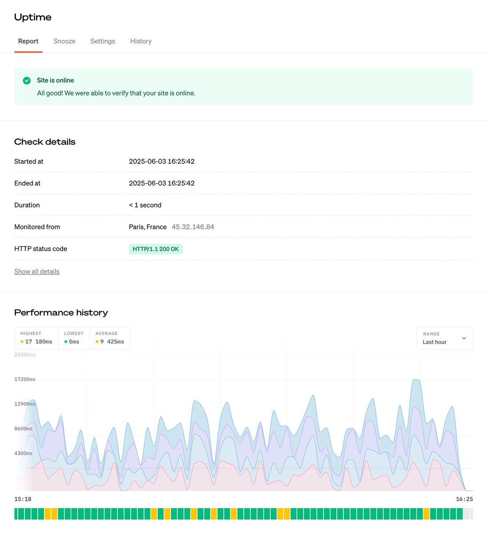
Task: Click the 12900ms axis label
Action: pos(25,404)
